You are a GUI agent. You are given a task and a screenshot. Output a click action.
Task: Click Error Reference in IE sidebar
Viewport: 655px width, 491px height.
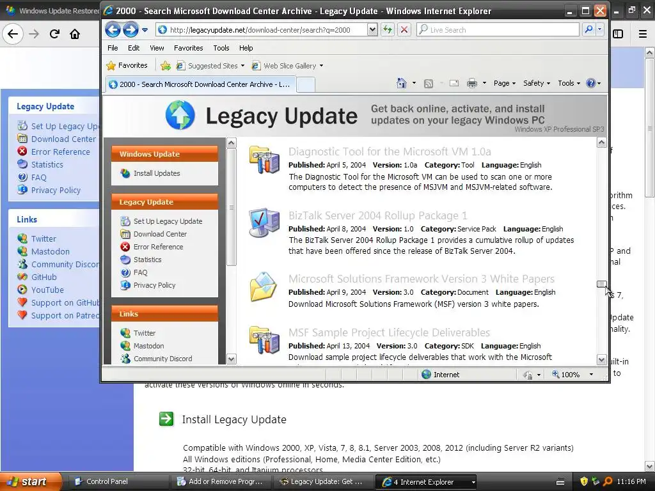click(159, 247)
